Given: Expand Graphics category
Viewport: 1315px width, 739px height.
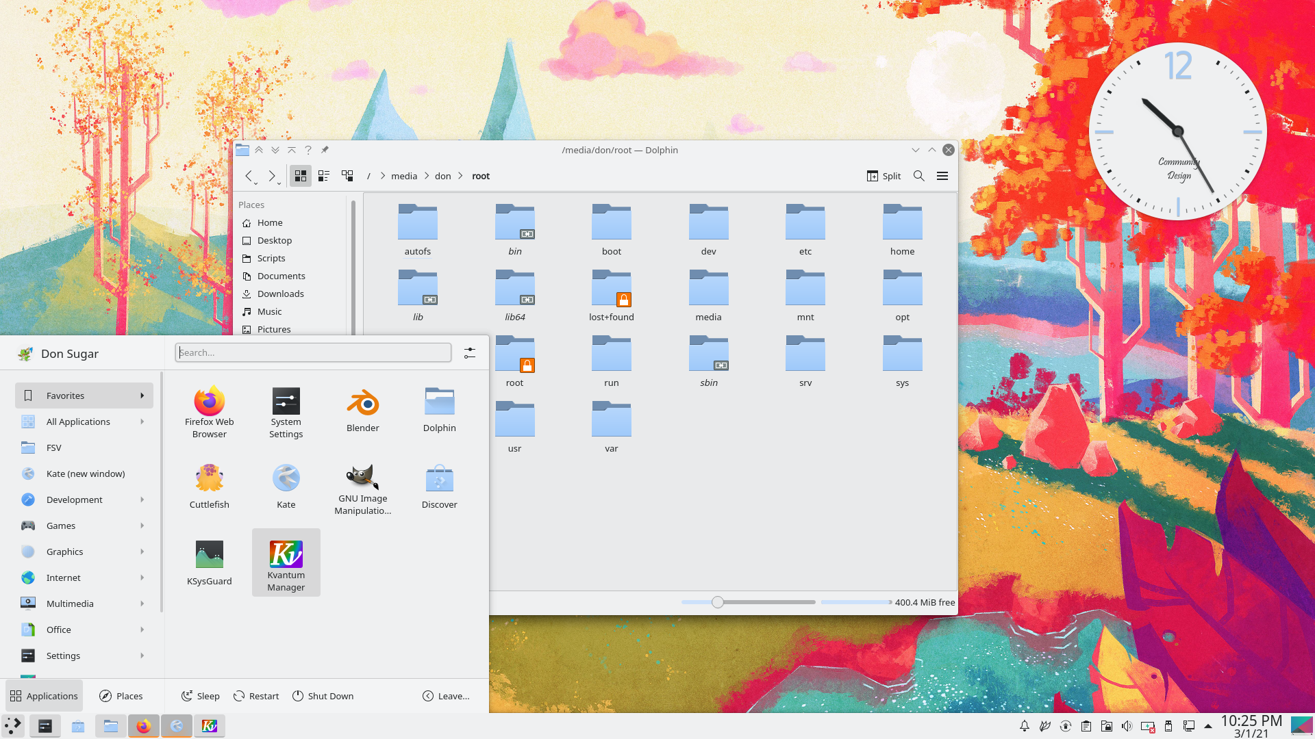Looking at the screenshot, I should 84,552.
